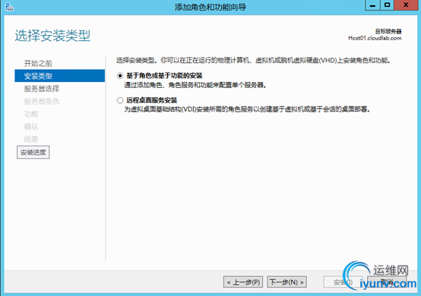421x296 pixels.
Task: Click the 选择安装类型 page heading
Action: point(52,36)
